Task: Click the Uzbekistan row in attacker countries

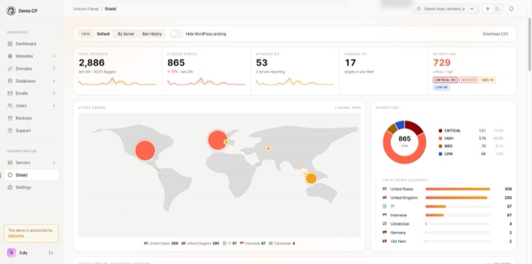Action: coord(447,224)
